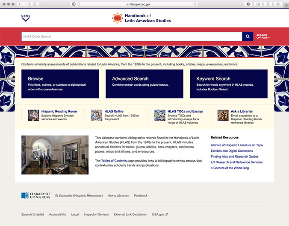Click the Library of Congress logo
289x226 pixels.
pyautogui.click(x=36, y=195)
